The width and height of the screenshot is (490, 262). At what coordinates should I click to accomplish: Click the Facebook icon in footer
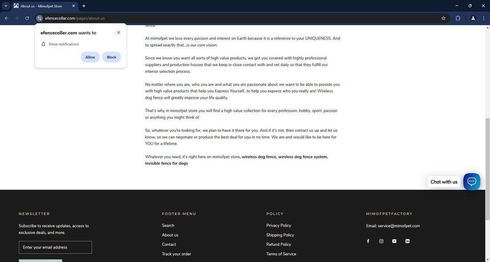pos(368,241)
